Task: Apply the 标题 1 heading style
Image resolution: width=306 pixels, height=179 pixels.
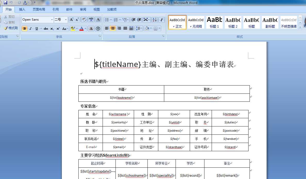Action: [x=214, y=22]
